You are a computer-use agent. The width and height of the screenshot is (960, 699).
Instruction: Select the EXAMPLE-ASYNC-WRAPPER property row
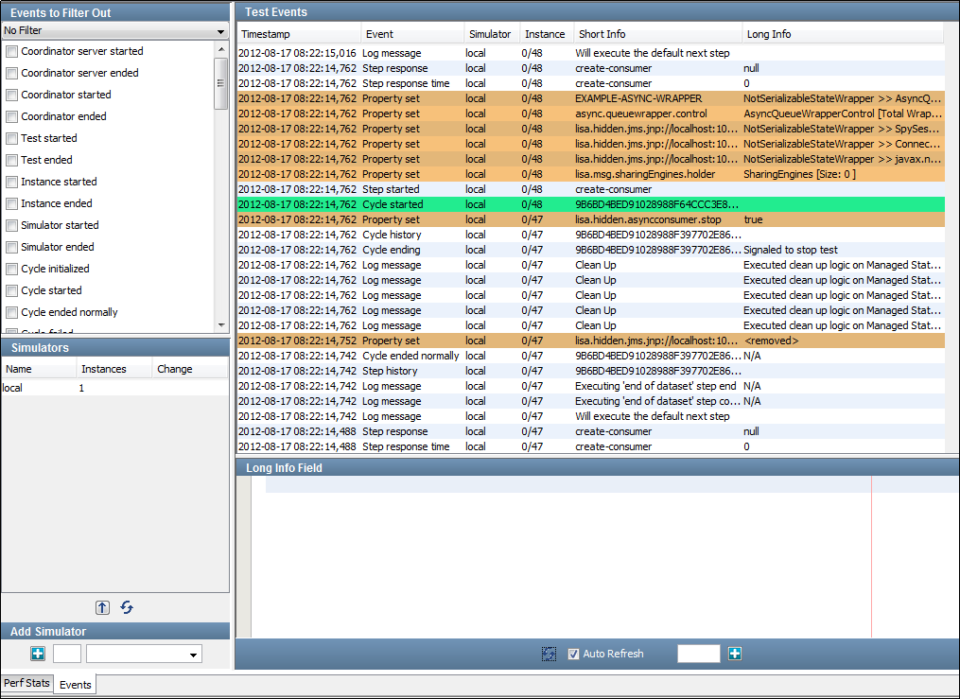pos(591,98)
